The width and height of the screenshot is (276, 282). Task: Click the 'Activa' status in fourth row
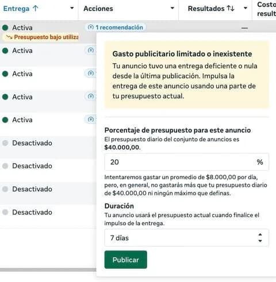(x=22, y=97)
